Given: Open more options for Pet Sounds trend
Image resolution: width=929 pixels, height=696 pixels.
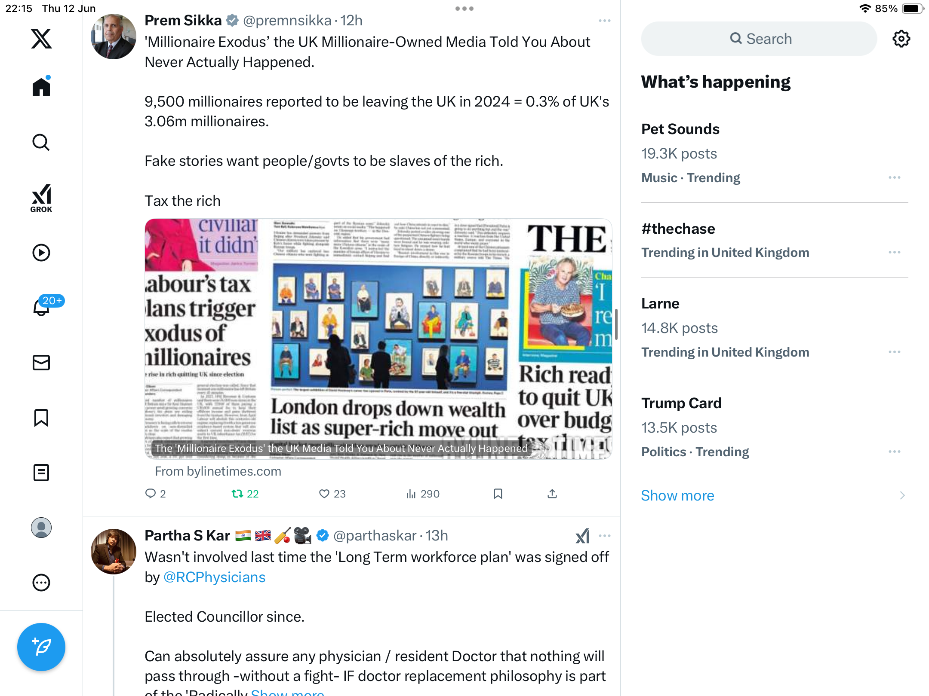Looking at the screenshot, I should coord(895,177).
